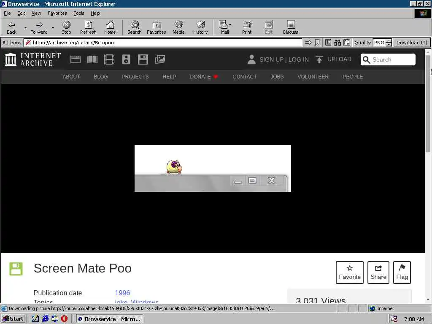The width and height of the screenshot is (432, 324).
Task: Open the PEOPLE nav link
Action: [x=353, y=77]
